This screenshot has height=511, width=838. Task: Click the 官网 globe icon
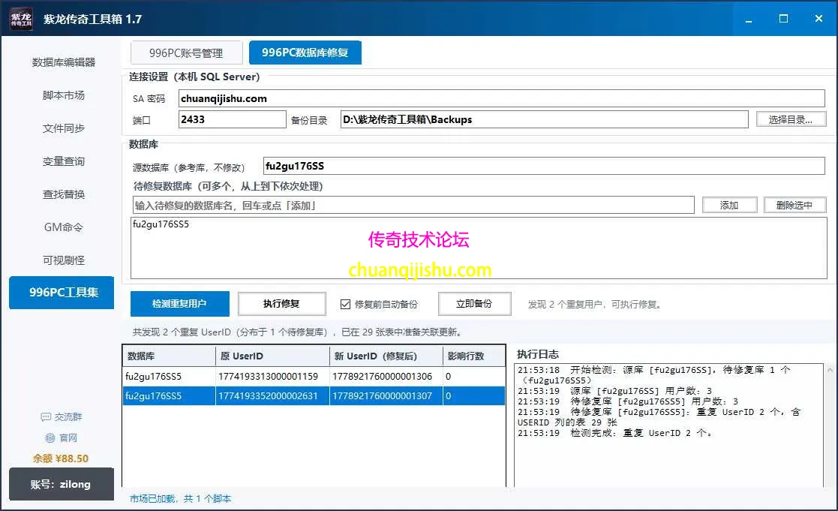50,437
